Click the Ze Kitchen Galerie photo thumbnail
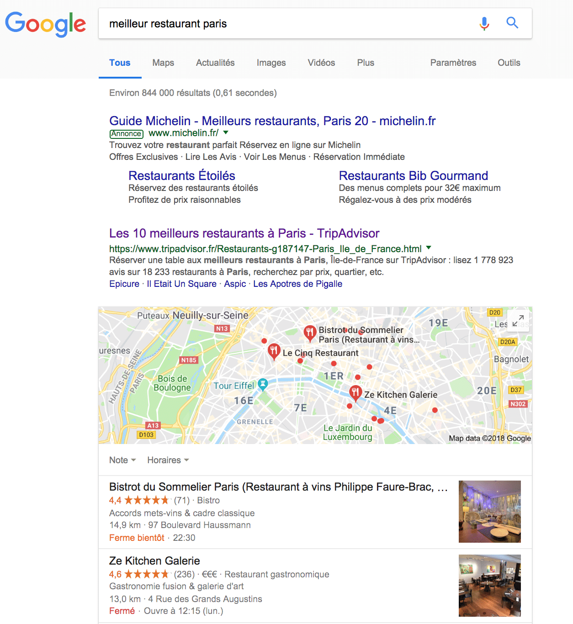The height and width of the screenshot is (624, 573). click(x=490, y=586)
